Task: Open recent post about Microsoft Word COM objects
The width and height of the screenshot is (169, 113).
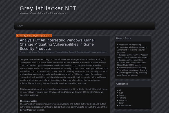Action: [132, 62]
